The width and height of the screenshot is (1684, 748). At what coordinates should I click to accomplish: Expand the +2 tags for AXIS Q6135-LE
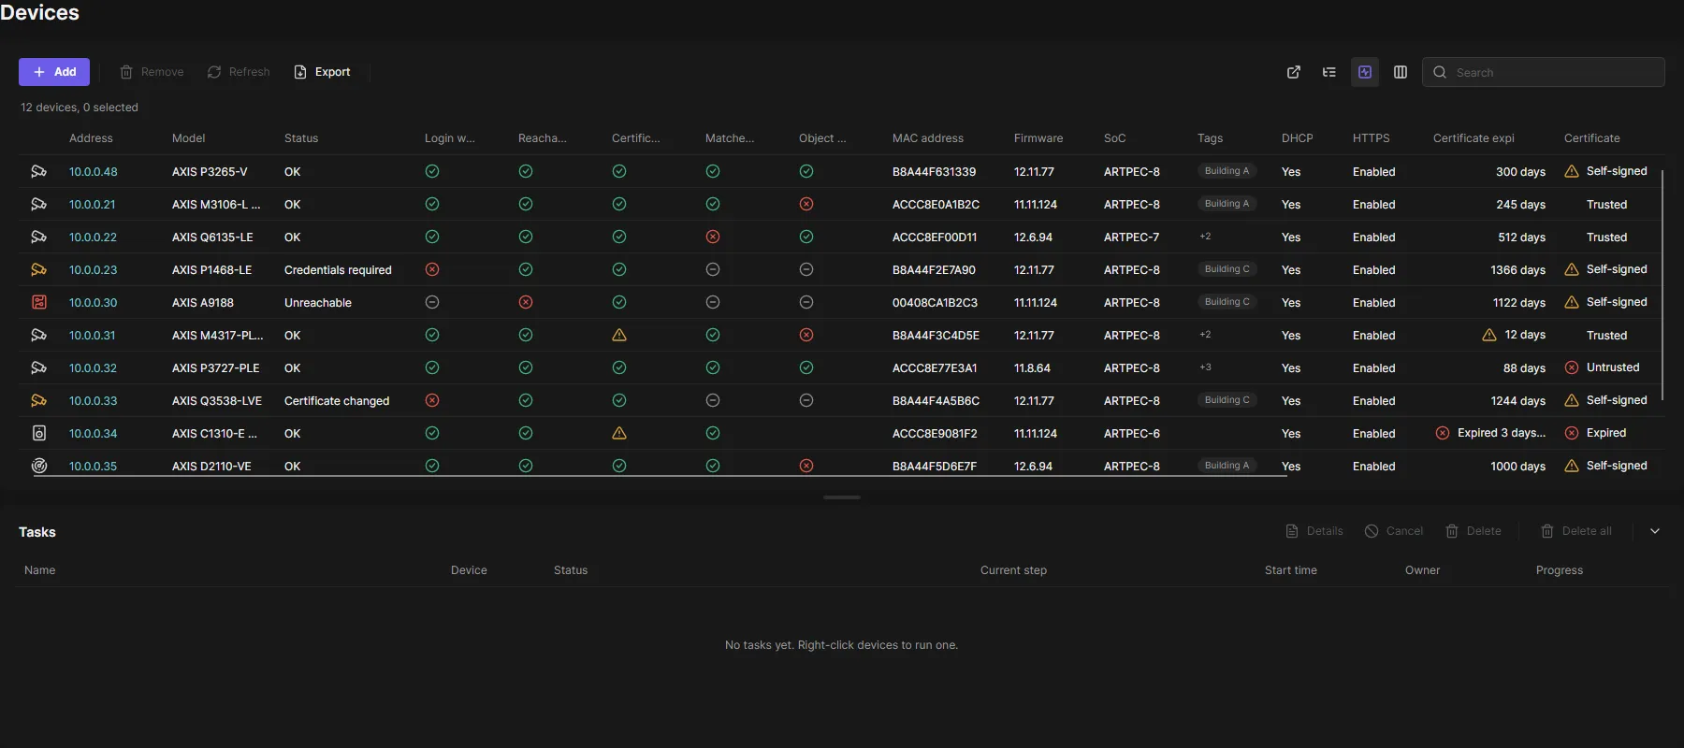(x=1205, y=237)
